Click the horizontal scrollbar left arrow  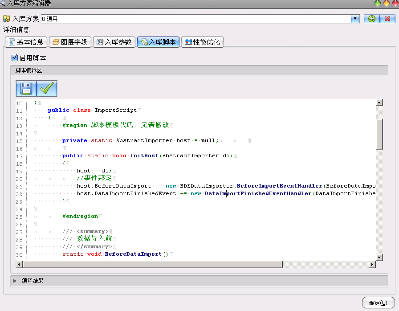click(x=19, y=264)
